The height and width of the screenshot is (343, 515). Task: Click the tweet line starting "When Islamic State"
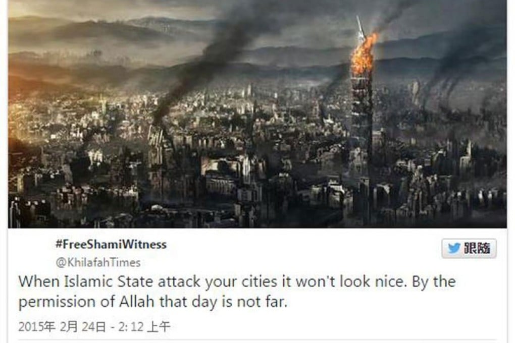(237, 282)
